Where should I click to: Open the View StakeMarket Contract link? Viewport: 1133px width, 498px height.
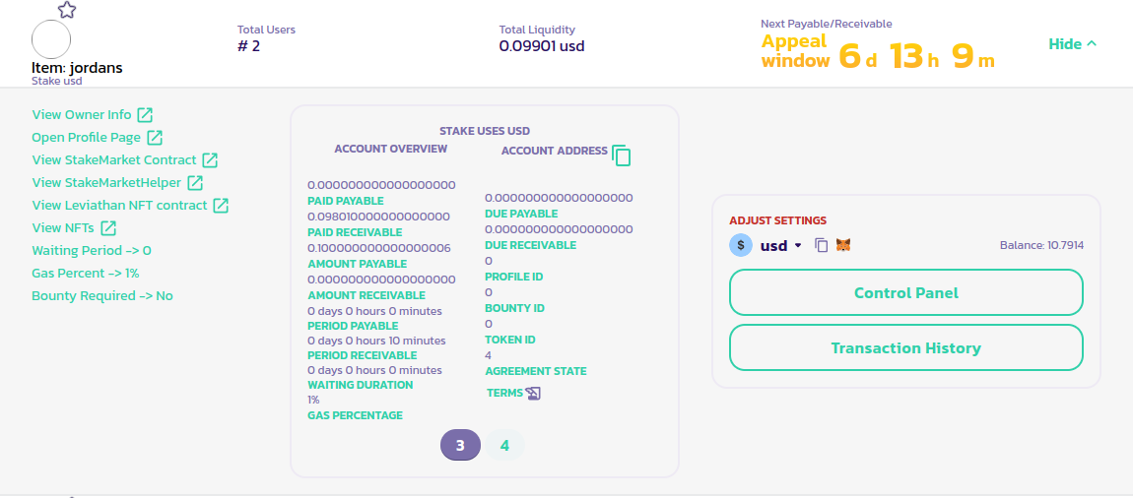click(114, 160)
